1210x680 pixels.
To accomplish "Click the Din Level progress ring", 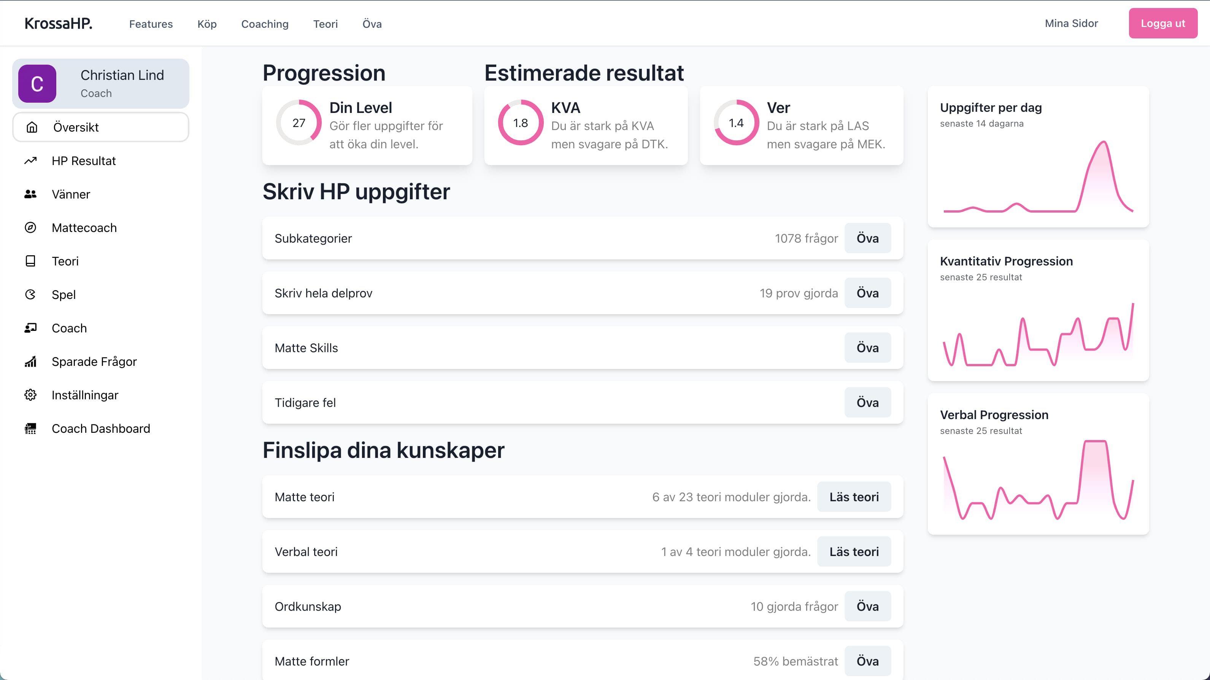I will click(x=299, y=122).
